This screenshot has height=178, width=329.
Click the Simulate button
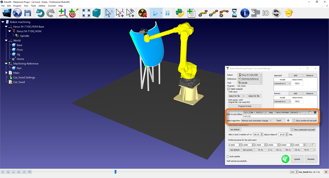click(311, 159)
